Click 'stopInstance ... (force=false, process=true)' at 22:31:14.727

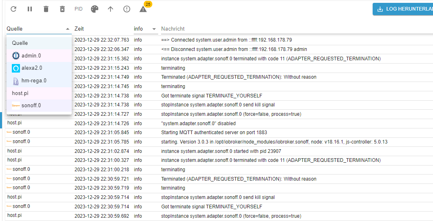(231, 114)
